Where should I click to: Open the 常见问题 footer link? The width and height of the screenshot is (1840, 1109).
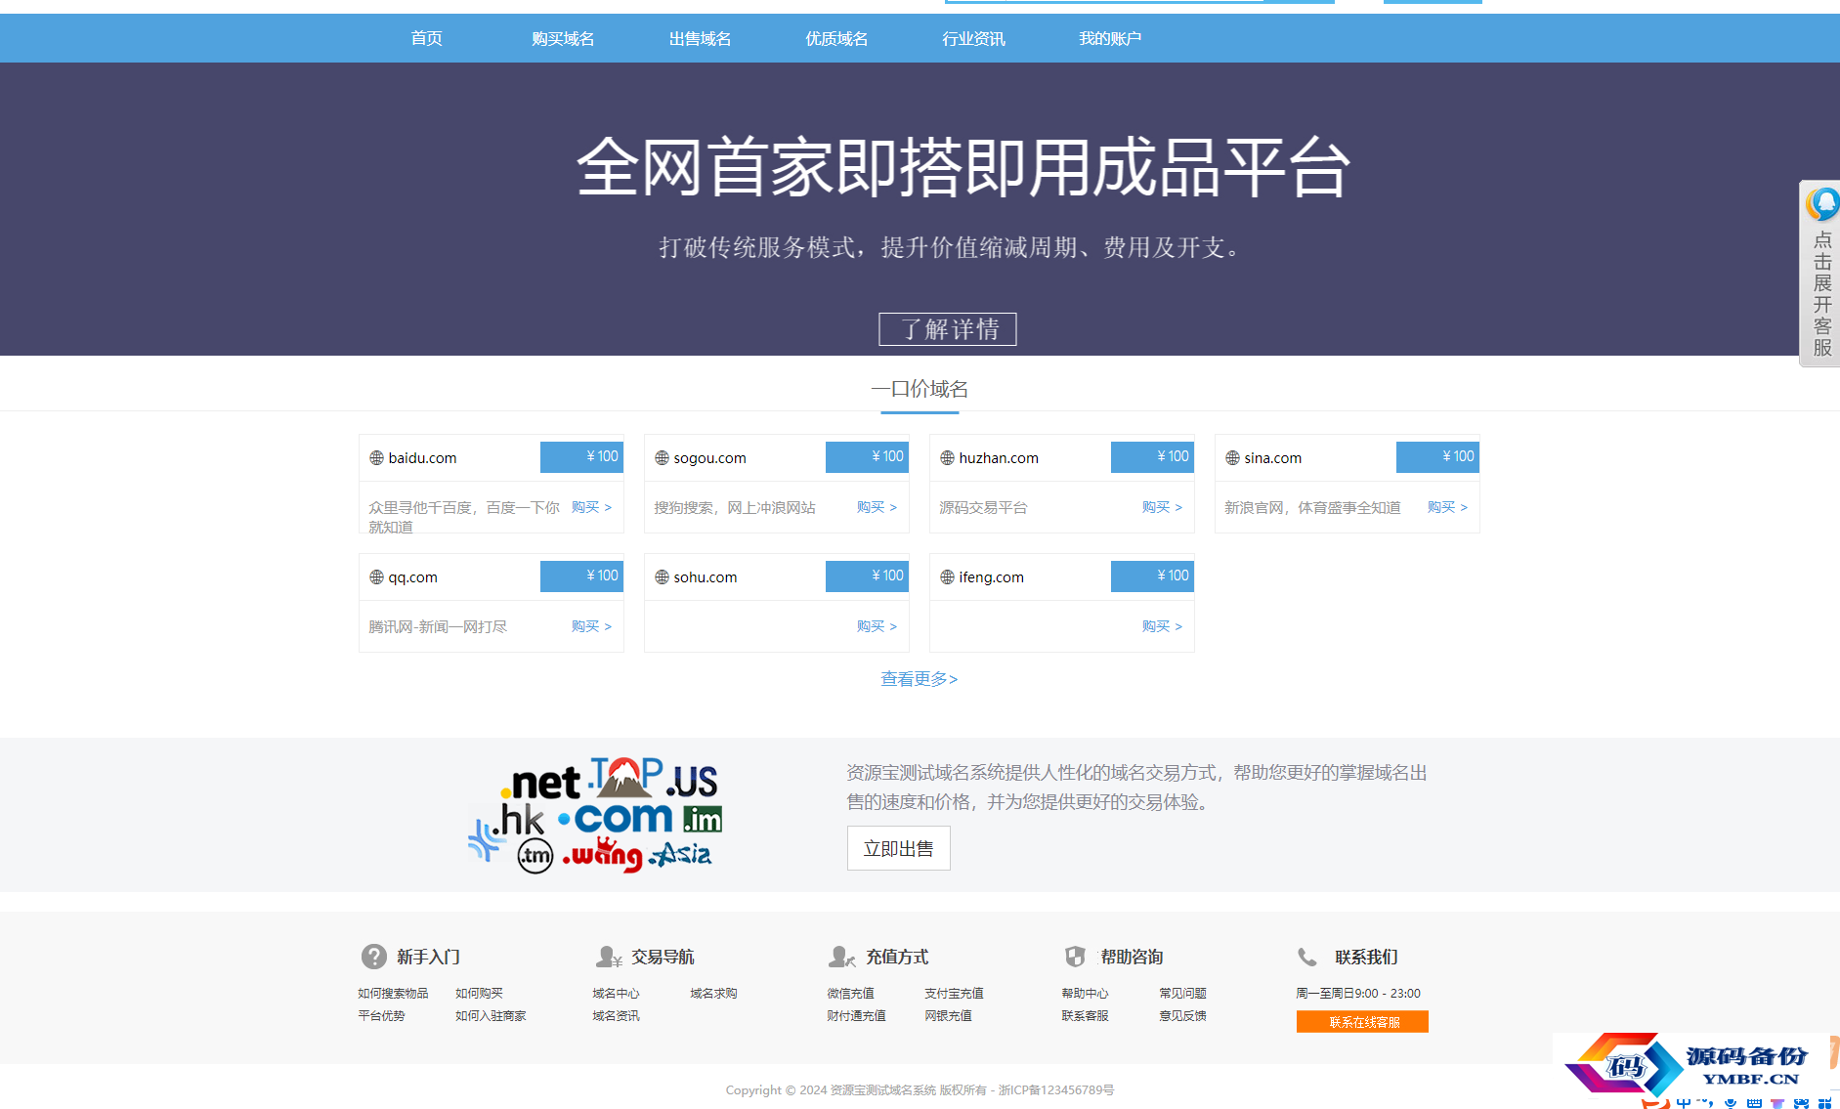coord(1182,993)
